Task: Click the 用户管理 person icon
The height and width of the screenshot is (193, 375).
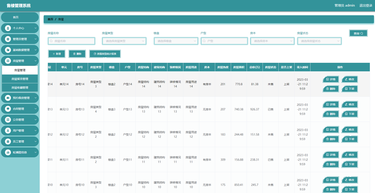Action: click(8, 131)
